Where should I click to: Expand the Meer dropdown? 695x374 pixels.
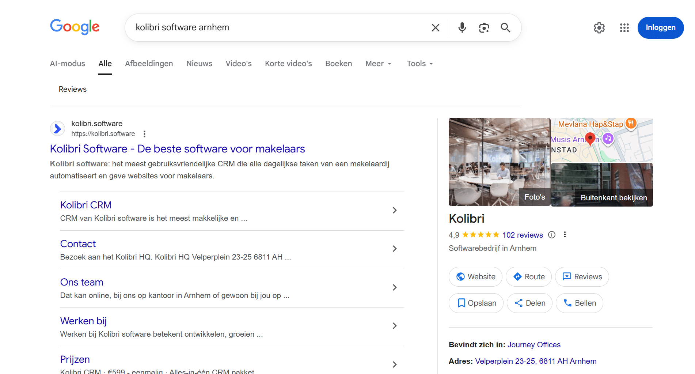point(378,64)
